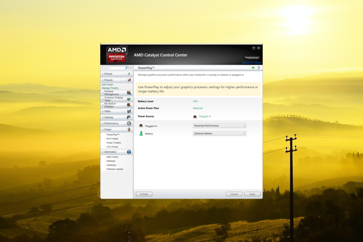Click the Gaming controller icon
Screen dimensions: 363x242
[129, 117]
